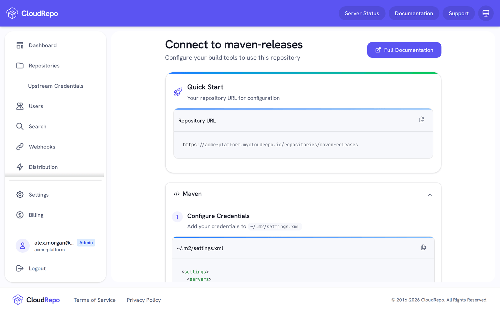Open Privacy Policy link
The height and width of the screenshot is (312, 500).
coord(144,300)
